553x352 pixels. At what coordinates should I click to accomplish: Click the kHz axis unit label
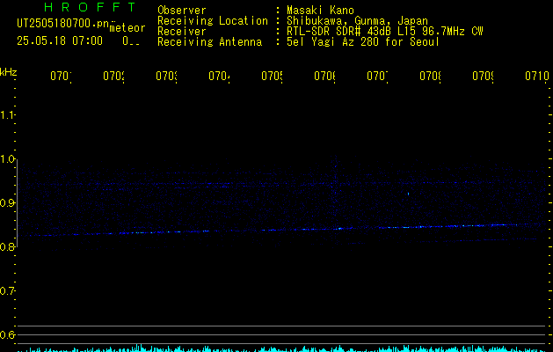click(9, 72)
